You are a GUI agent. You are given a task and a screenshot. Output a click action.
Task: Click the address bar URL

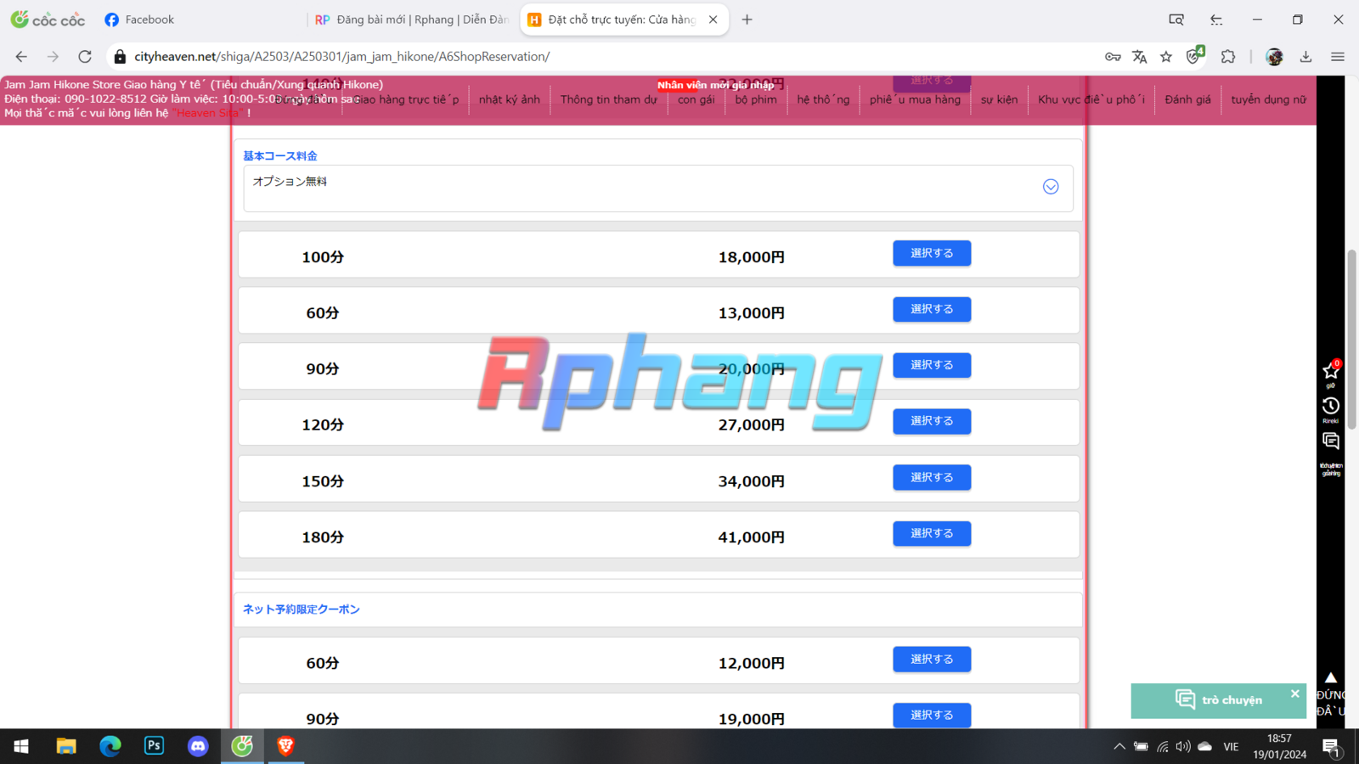tap(342, 57)
